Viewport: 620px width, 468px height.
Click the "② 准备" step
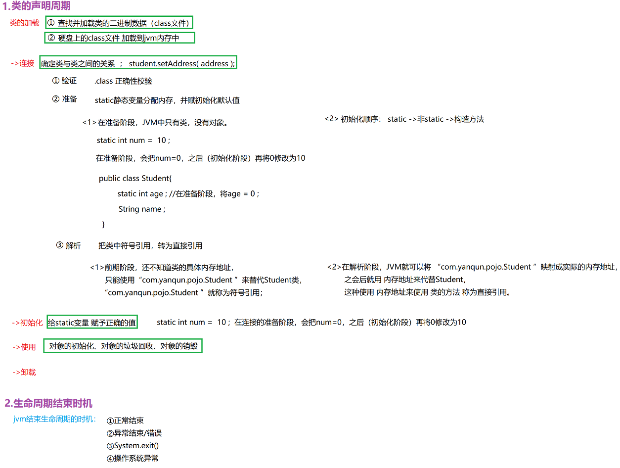click(x=64, y=99)
